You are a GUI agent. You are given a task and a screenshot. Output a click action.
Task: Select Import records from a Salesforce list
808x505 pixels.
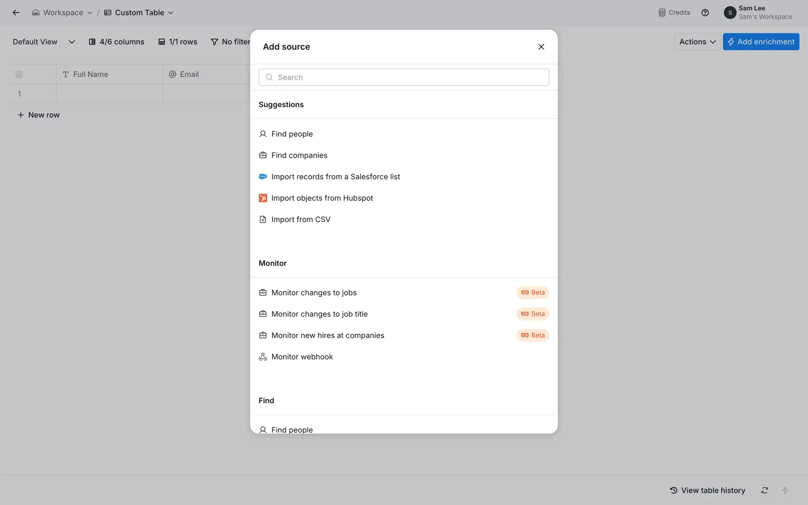(335, 177)
